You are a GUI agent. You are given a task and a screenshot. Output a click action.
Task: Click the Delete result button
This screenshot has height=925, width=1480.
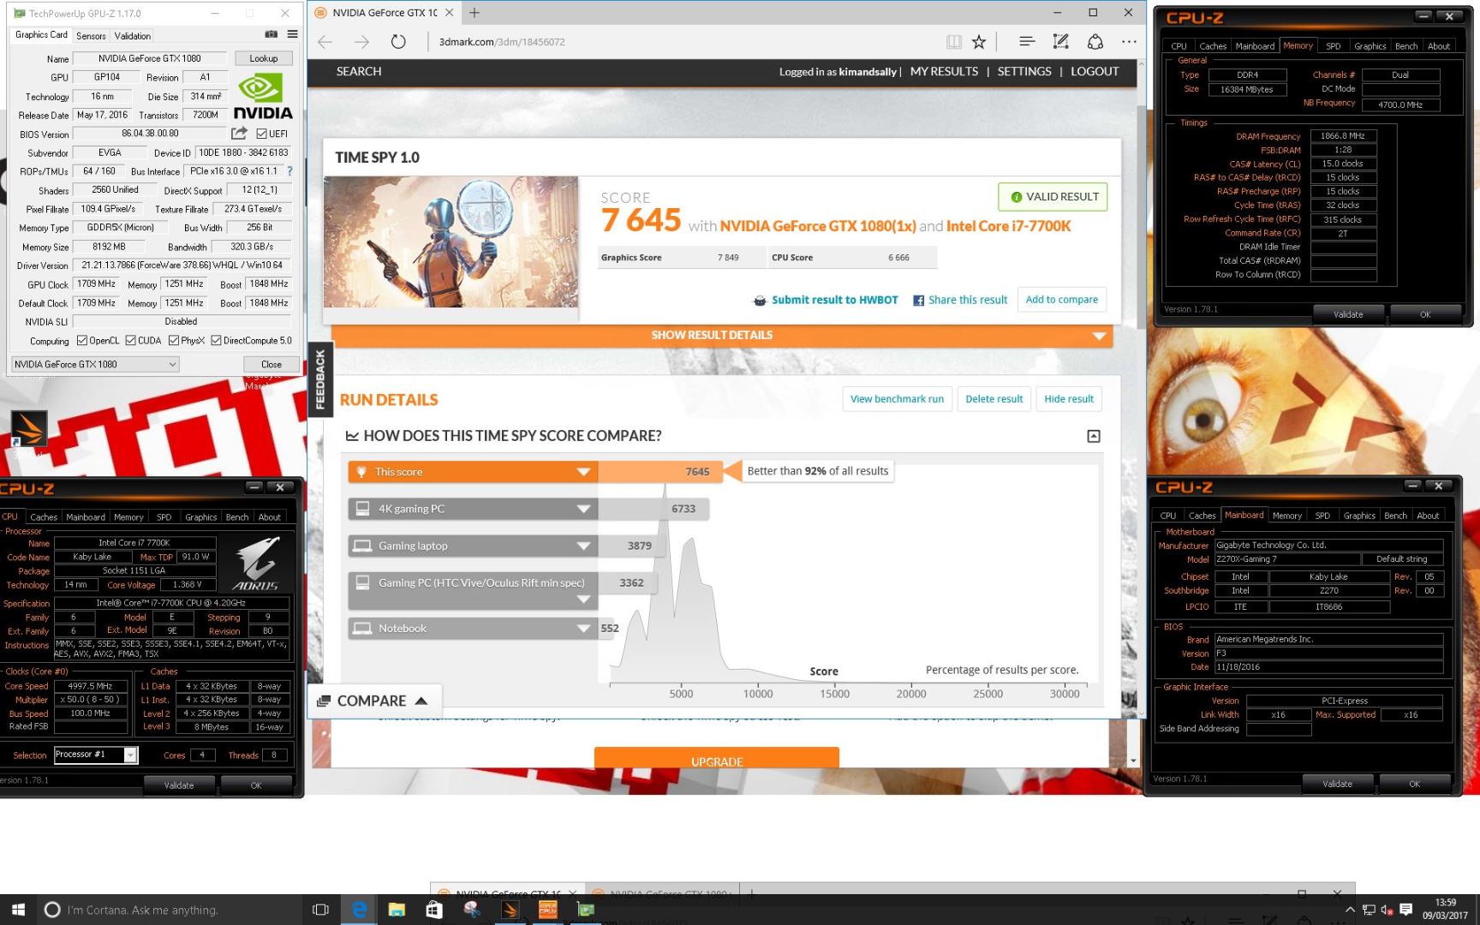(994, 399)
